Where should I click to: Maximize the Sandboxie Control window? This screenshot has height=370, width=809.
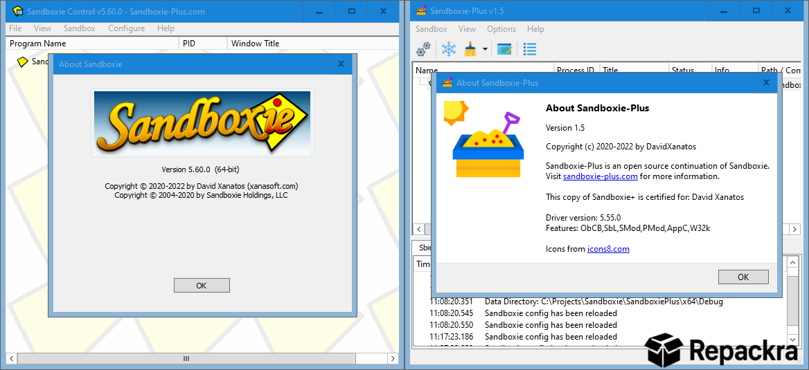coord(352,11)
